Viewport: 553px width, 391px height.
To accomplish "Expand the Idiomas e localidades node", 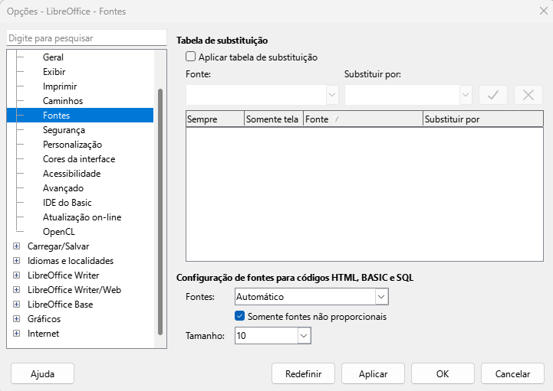I will (x=16, y=260).
